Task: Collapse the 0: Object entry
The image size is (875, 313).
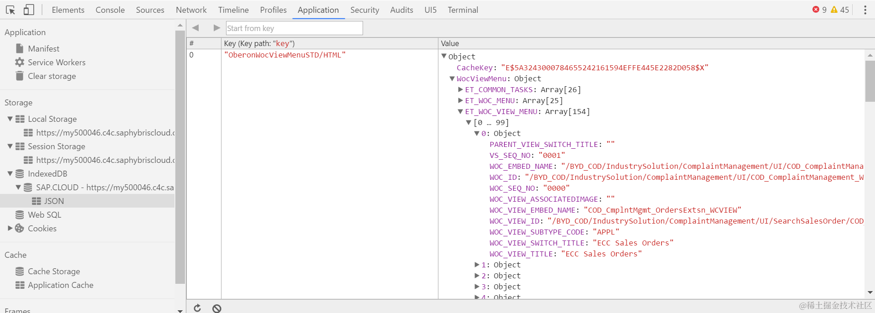Action: point(477,133)
